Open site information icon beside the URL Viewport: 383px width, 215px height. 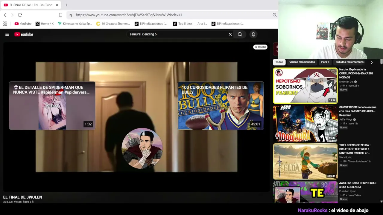[70, 15]
